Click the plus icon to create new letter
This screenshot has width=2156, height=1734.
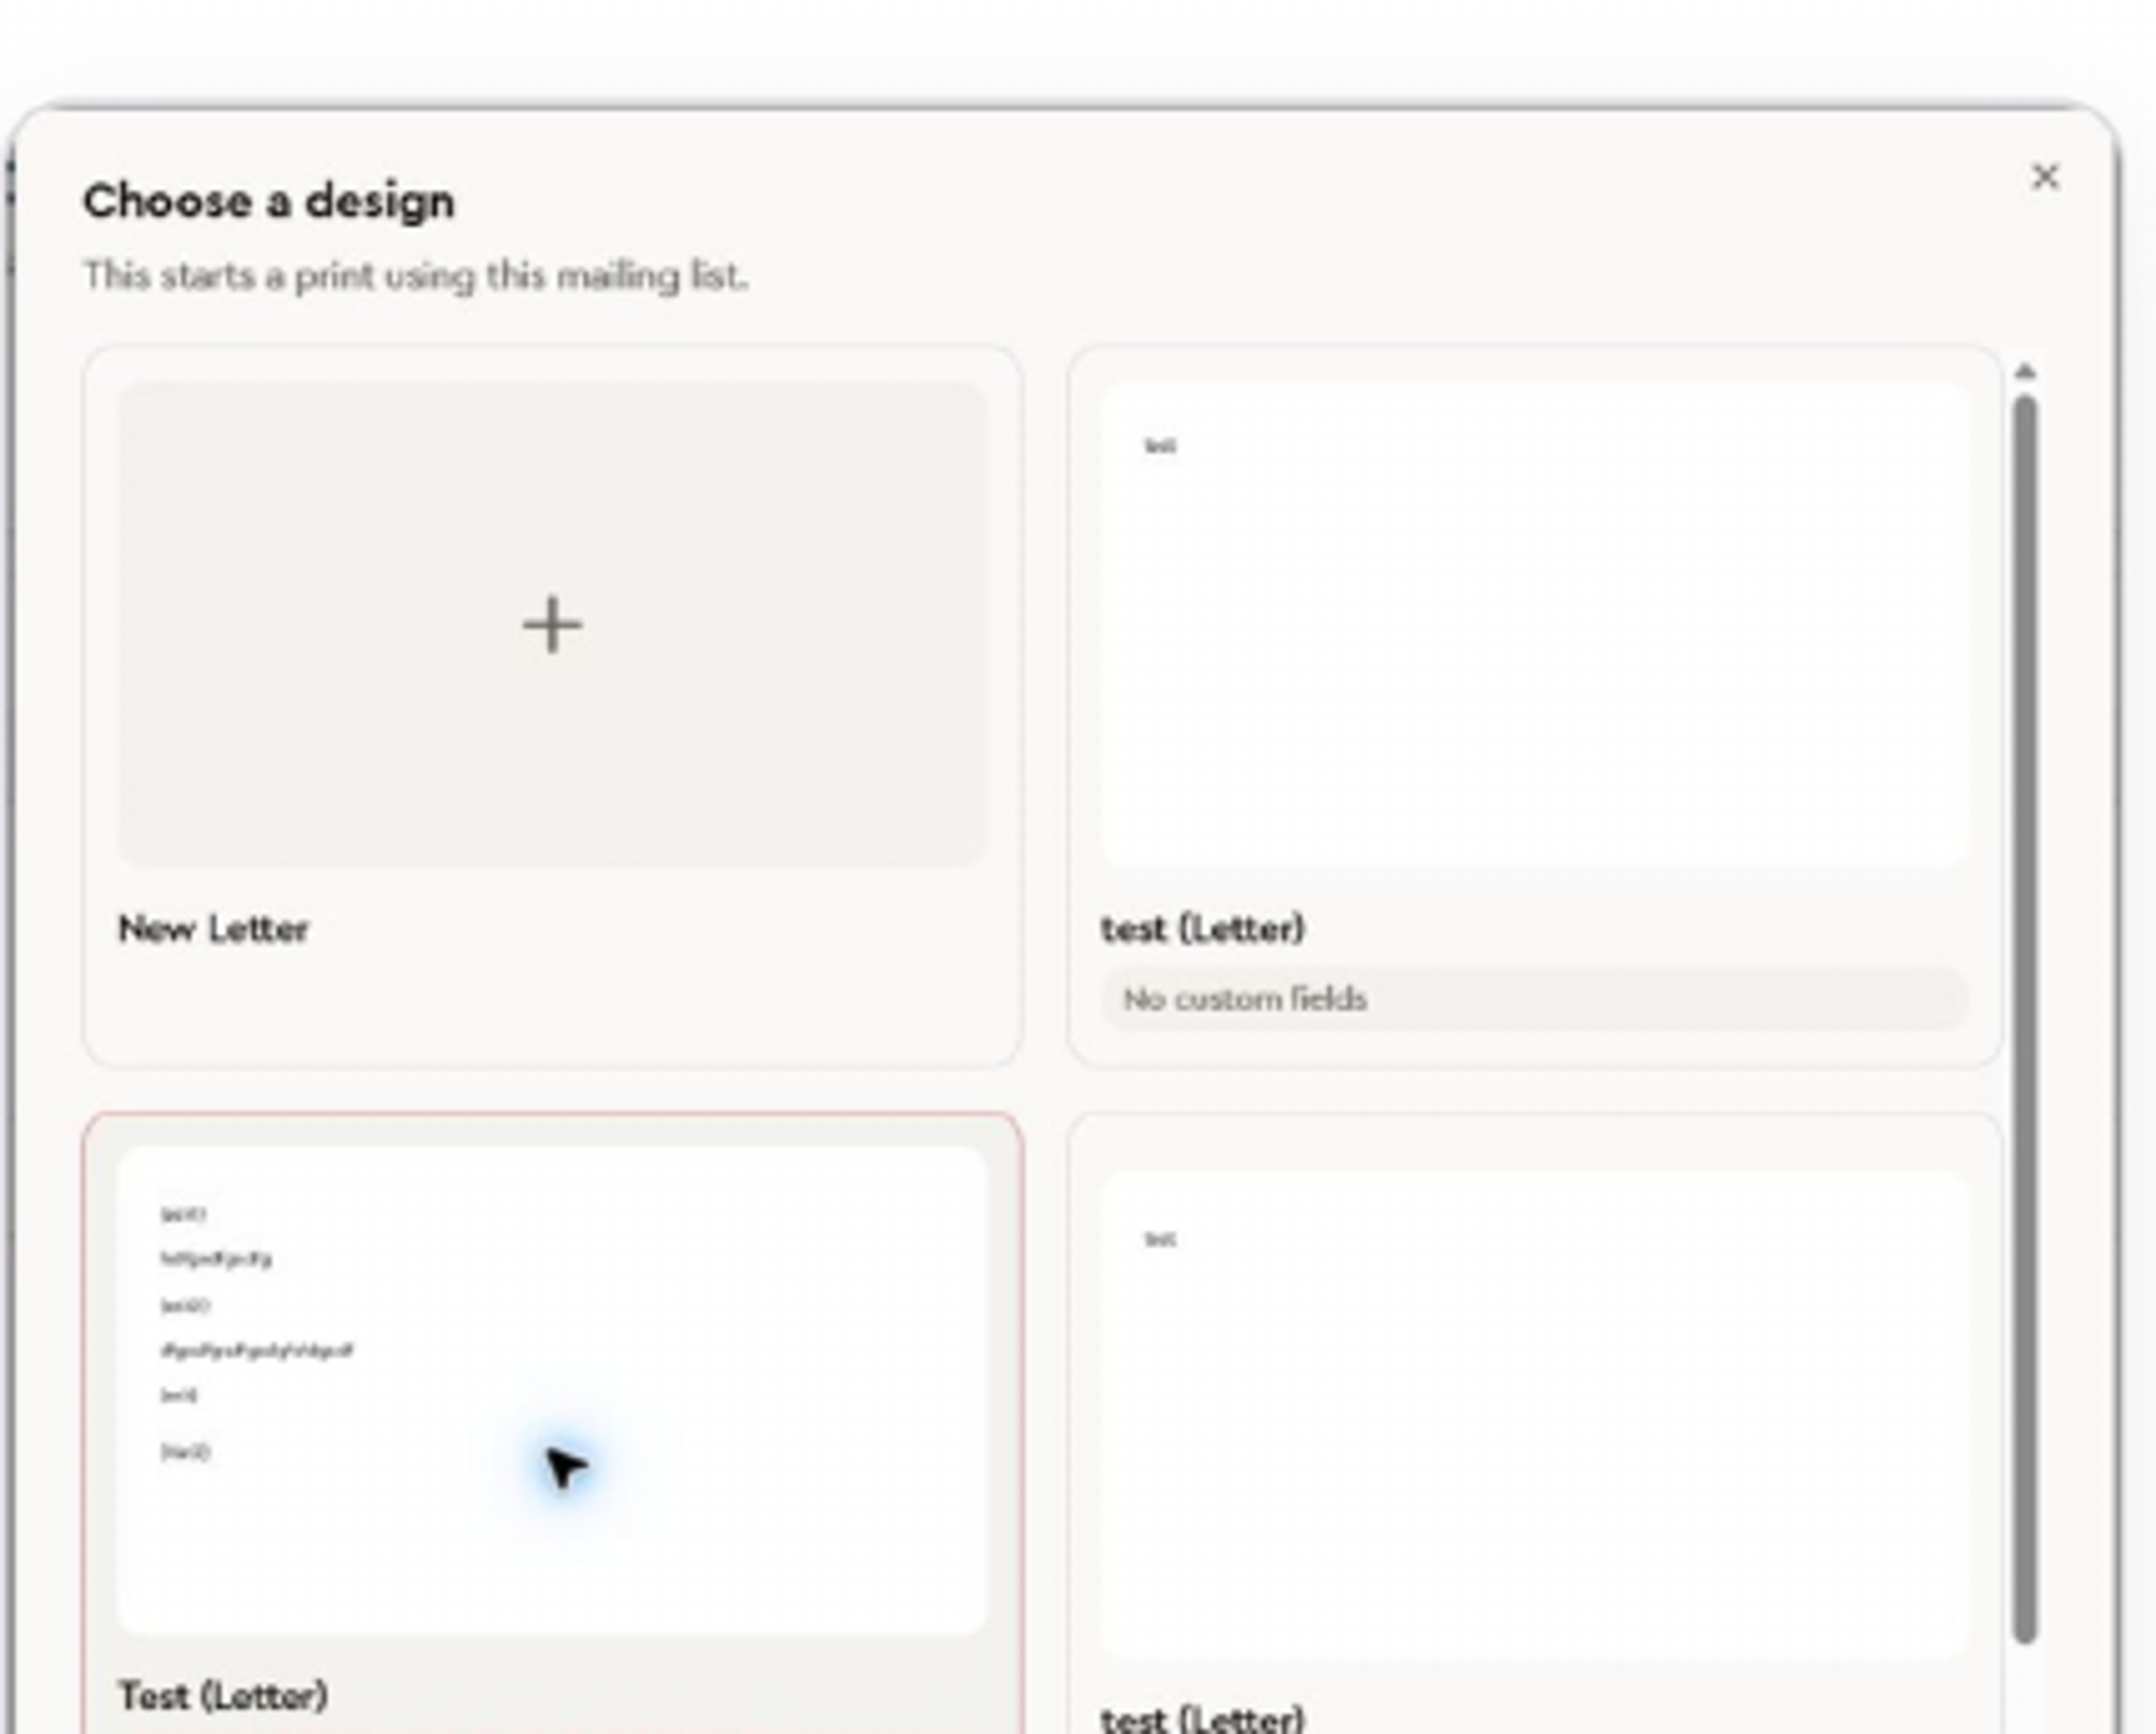coord(552,625)
